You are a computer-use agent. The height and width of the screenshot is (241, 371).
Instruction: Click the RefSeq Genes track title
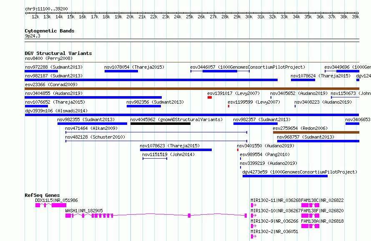coord(43,195)
